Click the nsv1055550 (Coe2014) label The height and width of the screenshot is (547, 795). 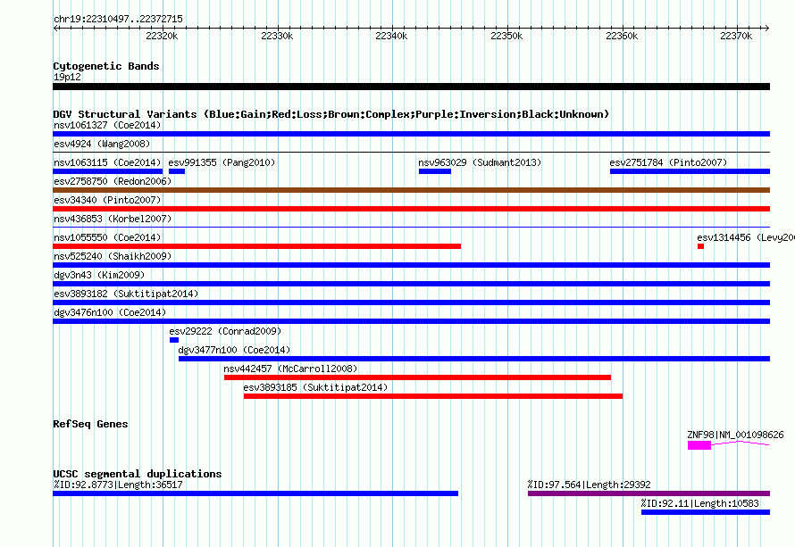point(107,237)
